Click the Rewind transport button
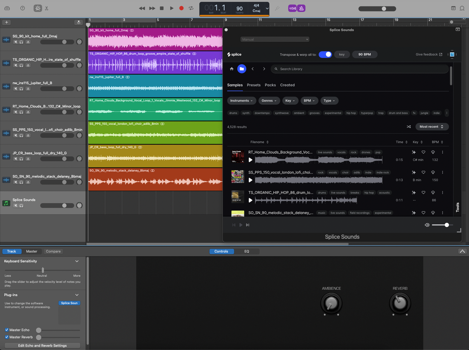Image resolution: width=469 pixels, height=350 pixels. point(142,8)
